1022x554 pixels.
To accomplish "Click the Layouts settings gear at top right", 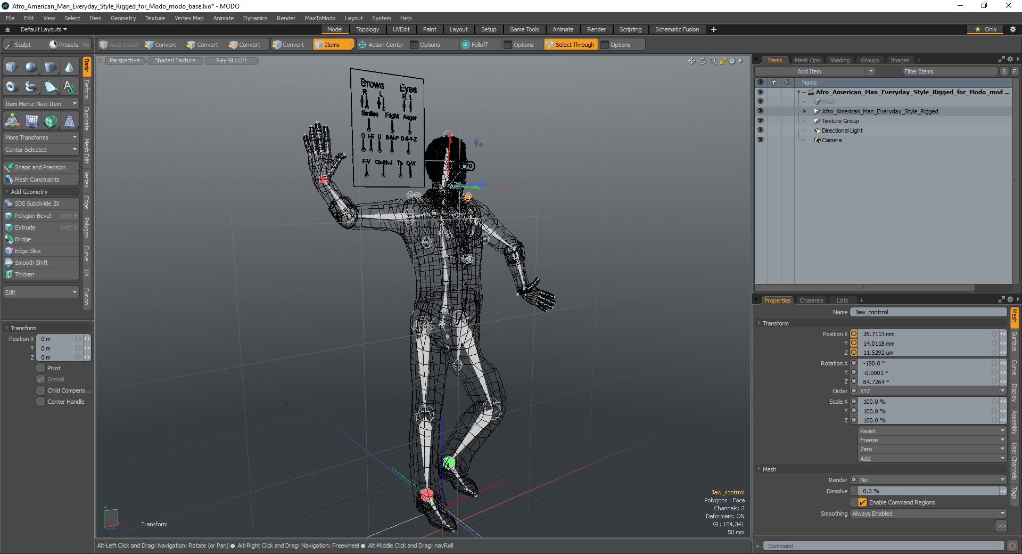I will point(1012,29).
